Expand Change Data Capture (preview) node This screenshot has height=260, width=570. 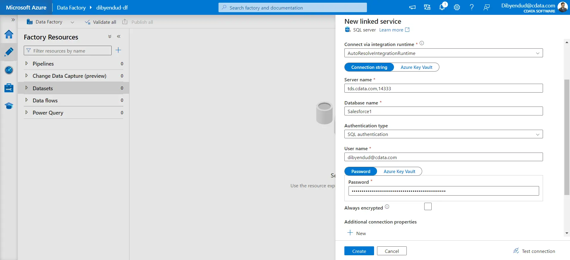pyautogui.click(x=26, y=75)
